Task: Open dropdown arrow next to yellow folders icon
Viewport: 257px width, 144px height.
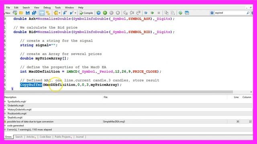Action: coord(59,13)
